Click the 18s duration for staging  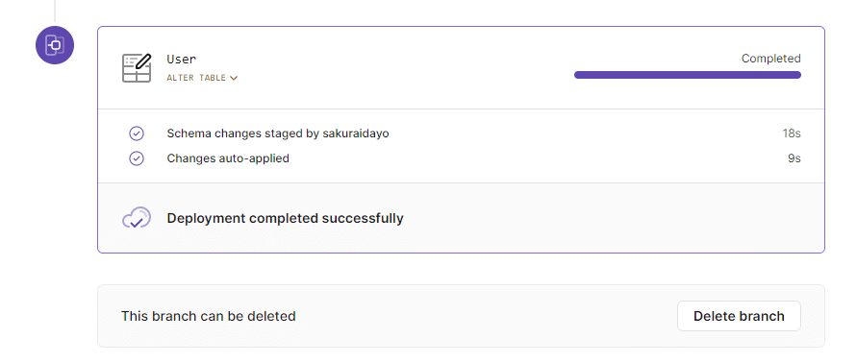[x=792, y=133]
